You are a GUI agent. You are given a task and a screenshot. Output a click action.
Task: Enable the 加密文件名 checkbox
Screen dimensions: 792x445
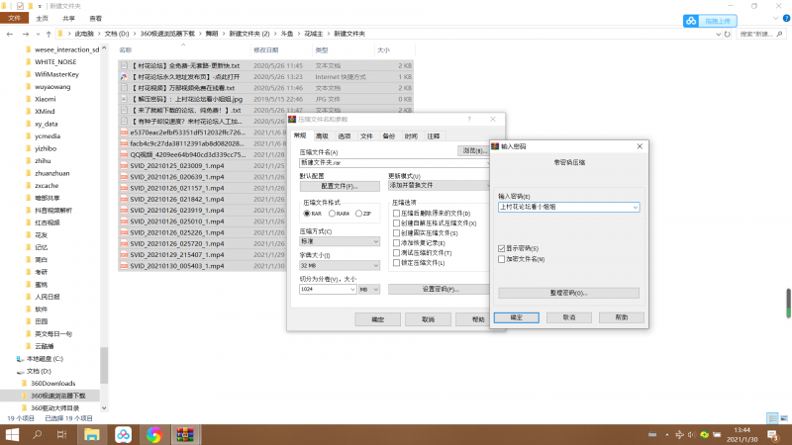pyautogui.click(x=502, y=257)
